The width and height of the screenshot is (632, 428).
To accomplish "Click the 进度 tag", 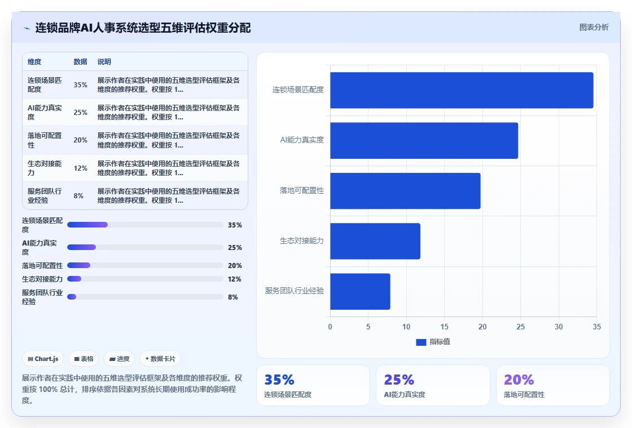I will pos(119,359).
